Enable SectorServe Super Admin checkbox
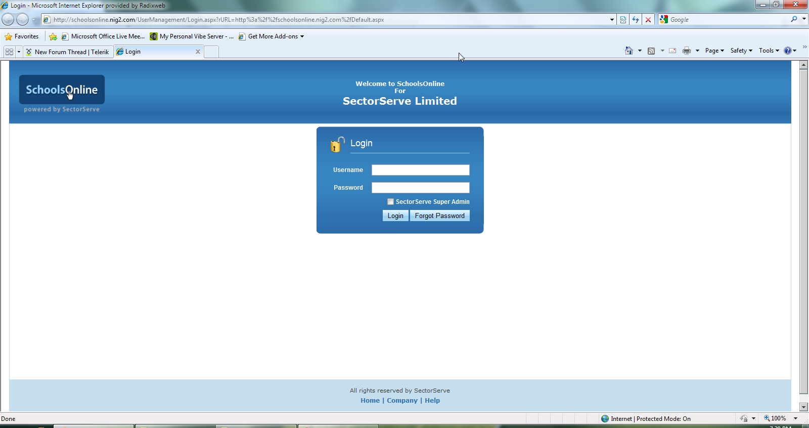 pos(390,202)
